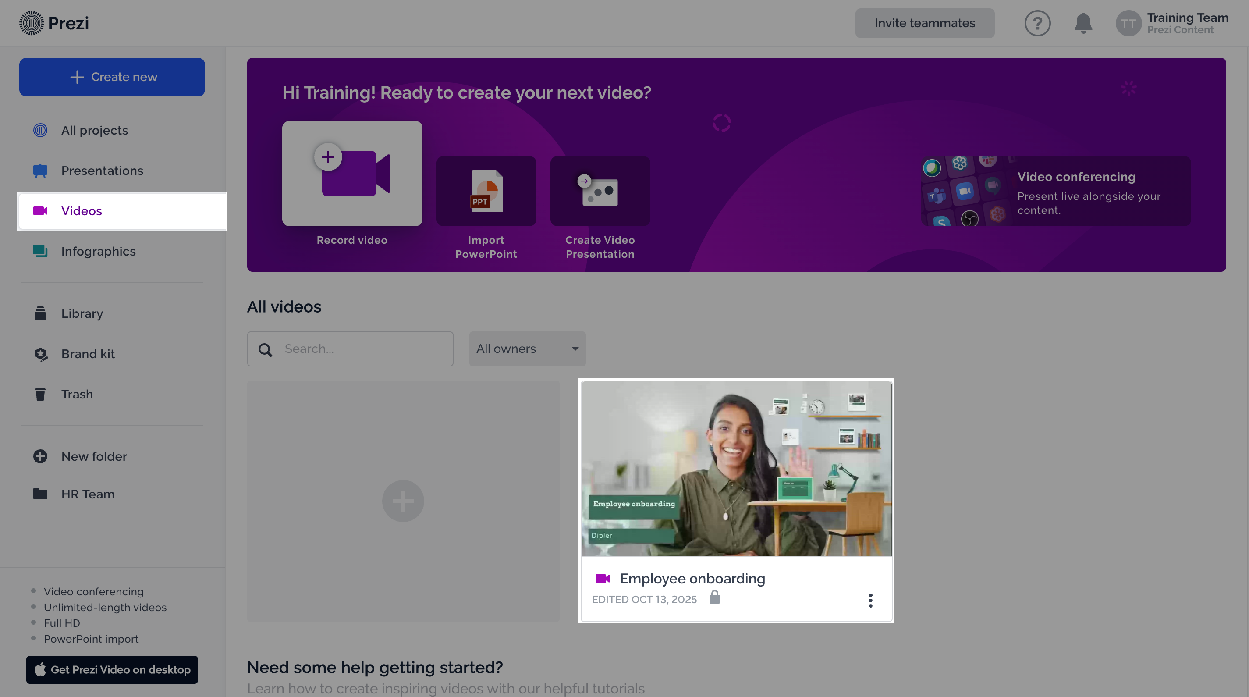Select Videos in the sidebar
This screenshot has width=1249, height=697.
pyautogui.click(x=82, y=211)
